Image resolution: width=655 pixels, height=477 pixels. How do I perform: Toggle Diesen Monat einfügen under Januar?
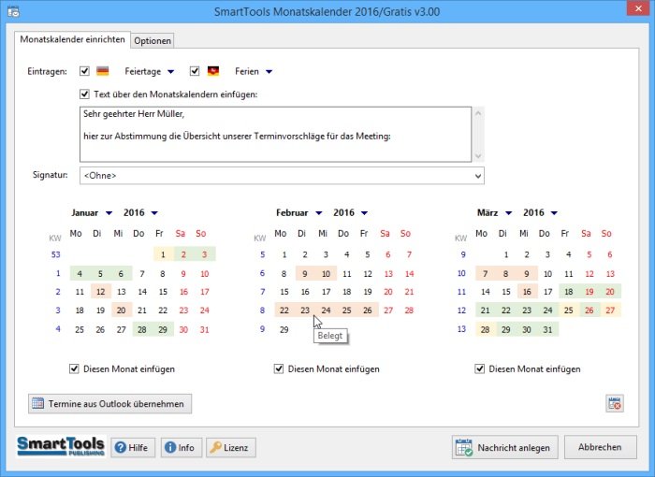click(x=74, y=369)
